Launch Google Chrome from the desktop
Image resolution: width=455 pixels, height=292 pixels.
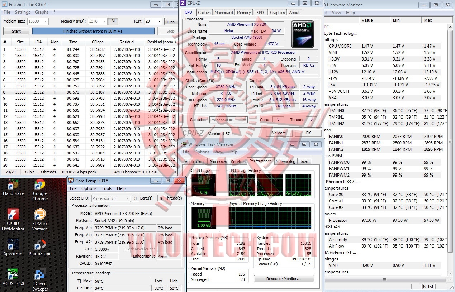[x=40, y=190]
